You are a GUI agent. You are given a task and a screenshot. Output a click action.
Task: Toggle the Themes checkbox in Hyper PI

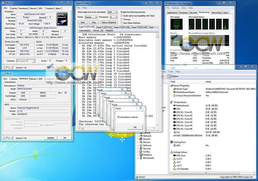tap(122, 19)
